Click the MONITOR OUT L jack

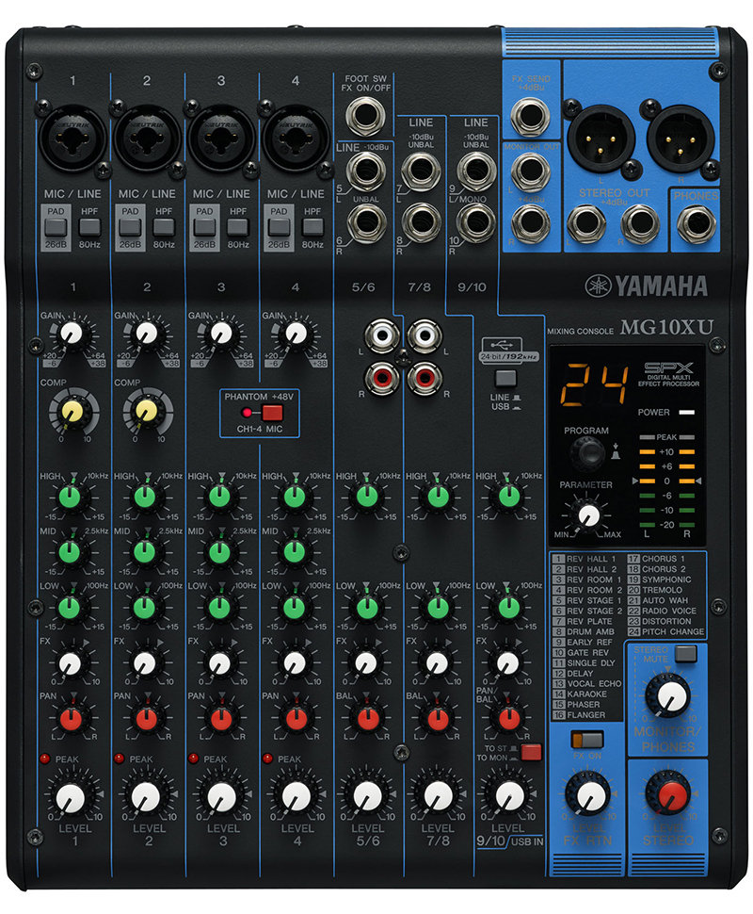(530, 171)
